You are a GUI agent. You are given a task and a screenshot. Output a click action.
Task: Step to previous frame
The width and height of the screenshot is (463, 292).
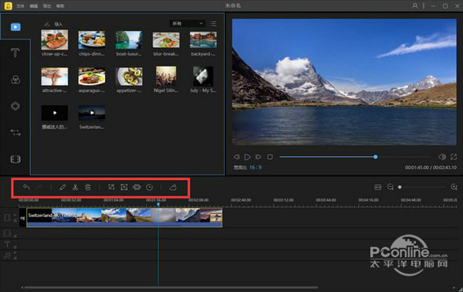(x=236, y=157)
